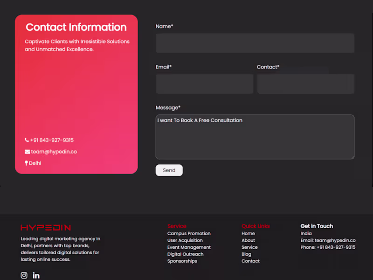Click the footer phone +91 843-927-9315
The image size is (373, 280).
tap(336, 247)
